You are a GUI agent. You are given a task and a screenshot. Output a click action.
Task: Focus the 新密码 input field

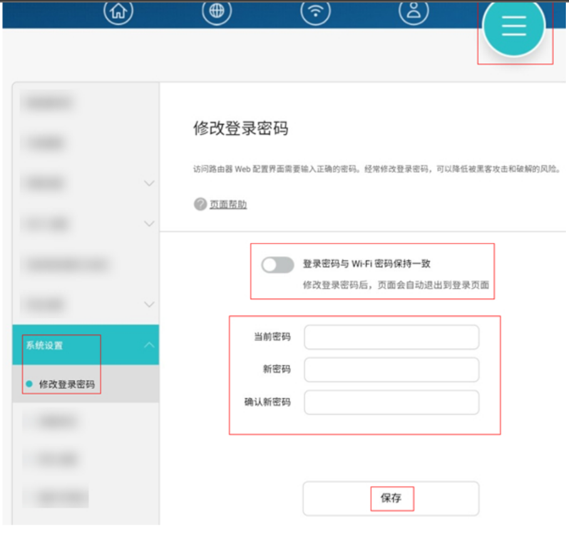[x=391, y=369]
